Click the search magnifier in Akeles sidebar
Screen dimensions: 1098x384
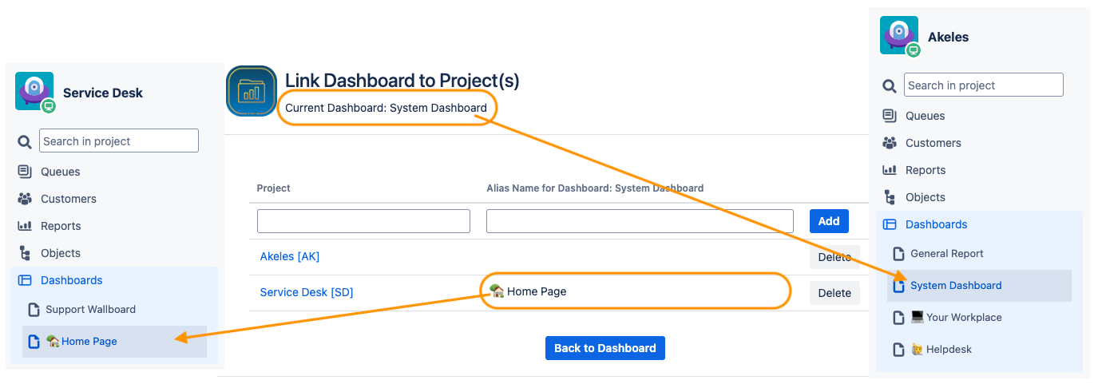click(889, 85)
